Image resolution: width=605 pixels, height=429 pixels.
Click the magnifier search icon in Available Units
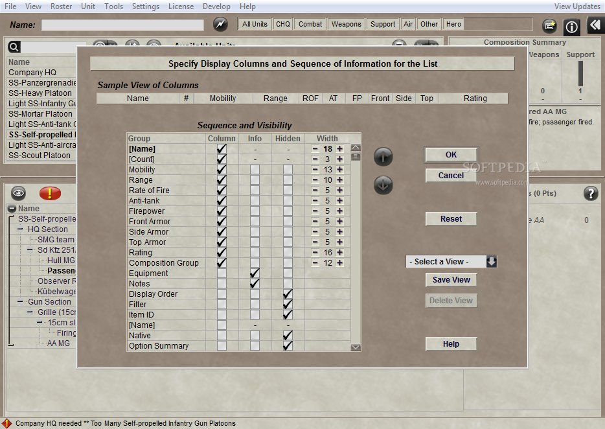[x=14, y=47]
